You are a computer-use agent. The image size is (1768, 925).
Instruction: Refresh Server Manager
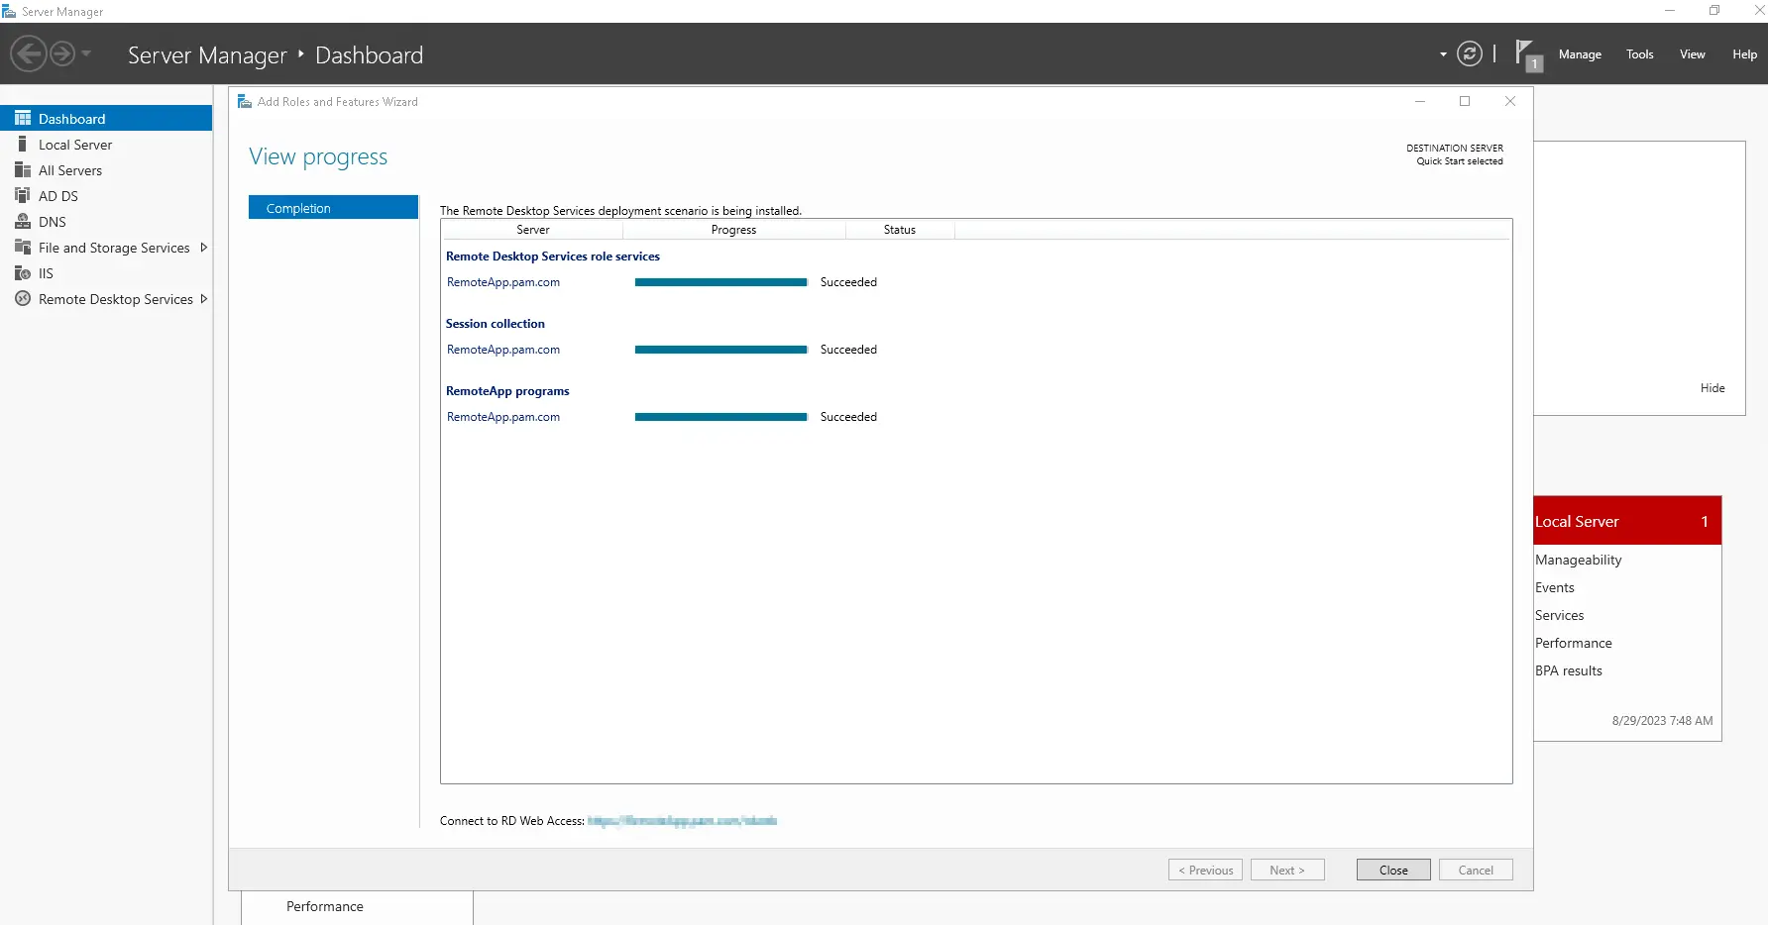[x=1470, y=53]
